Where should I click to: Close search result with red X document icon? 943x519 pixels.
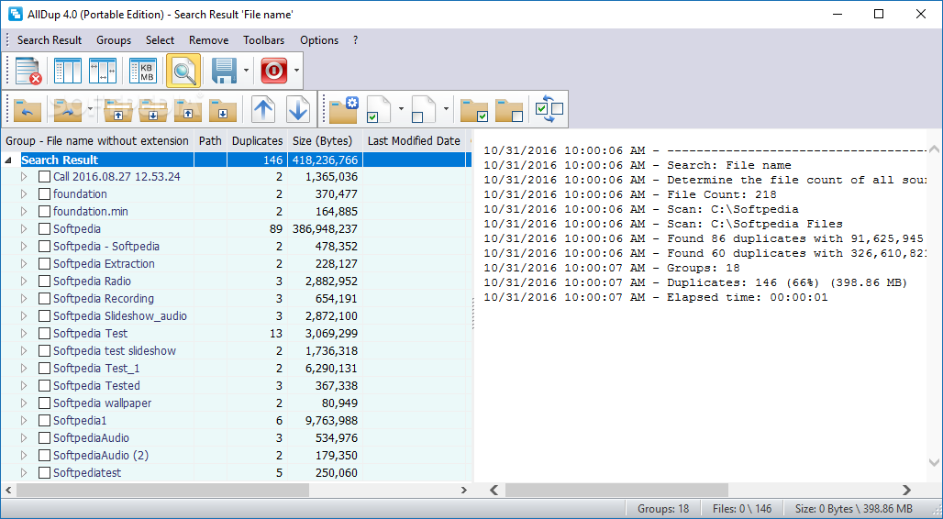pos(28,71)
